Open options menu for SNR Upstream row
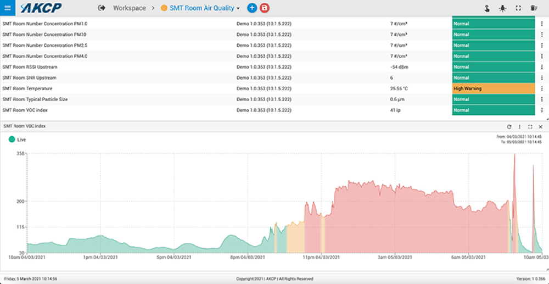The width and height of the screenshot is (549, 284). tap(542, 78)
